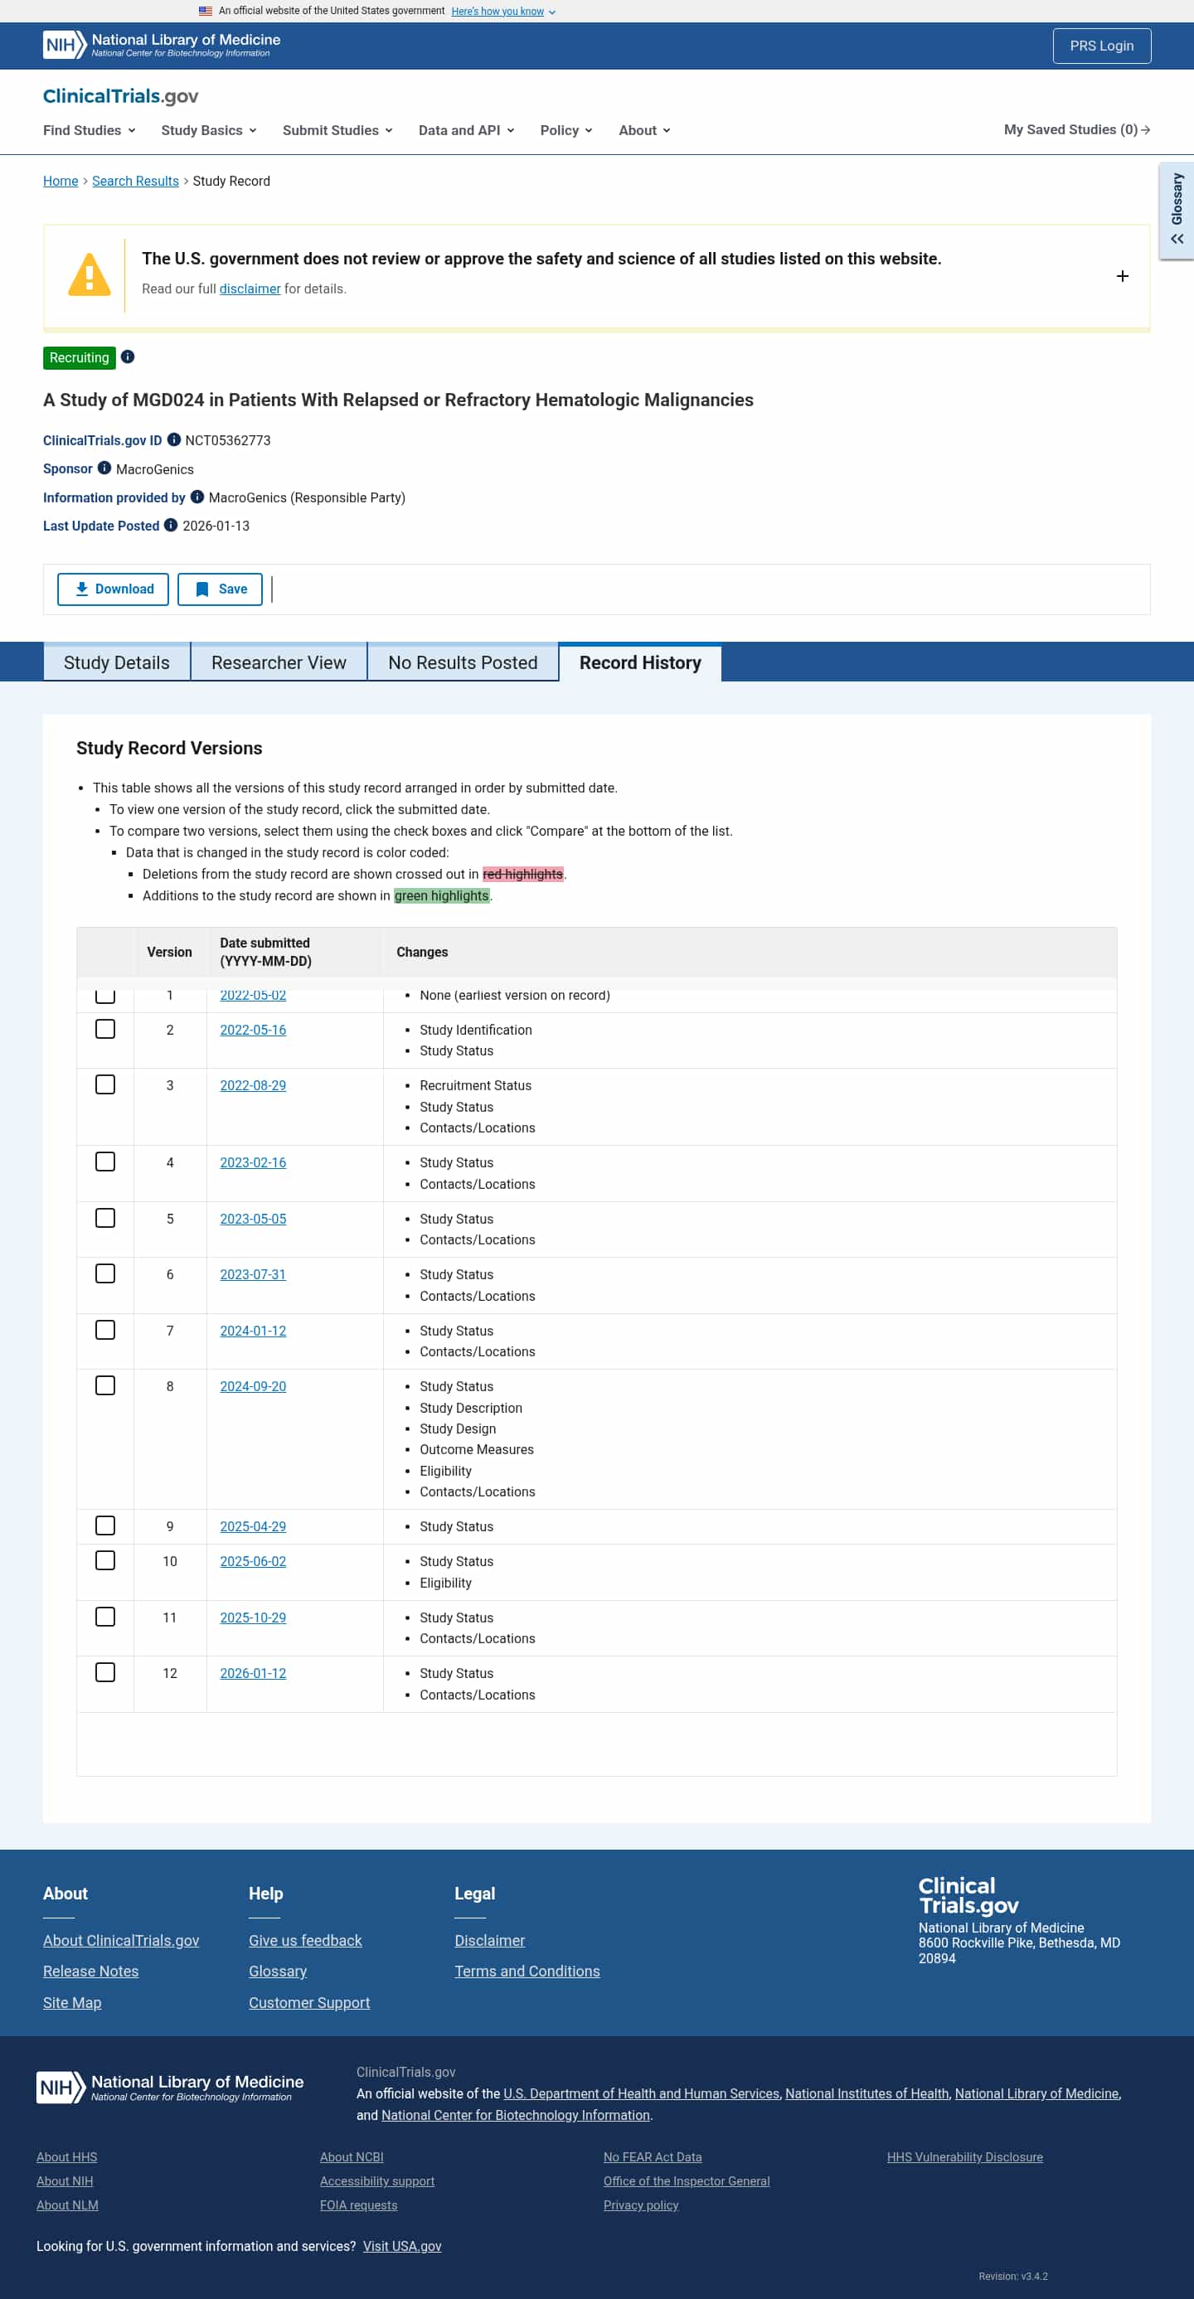Open the footer Glossary link

278,1972
